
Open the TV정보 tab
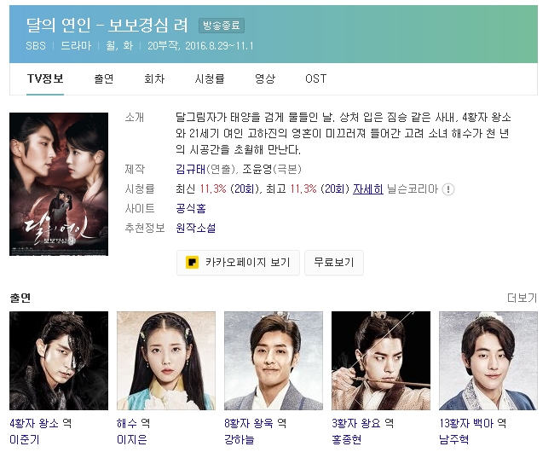coord(45,78)
